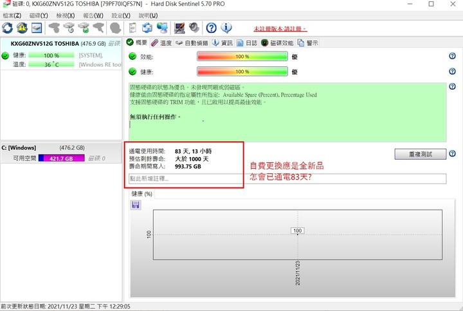
Task: Click the 重複測試 button
Action: tap(420, 154)
